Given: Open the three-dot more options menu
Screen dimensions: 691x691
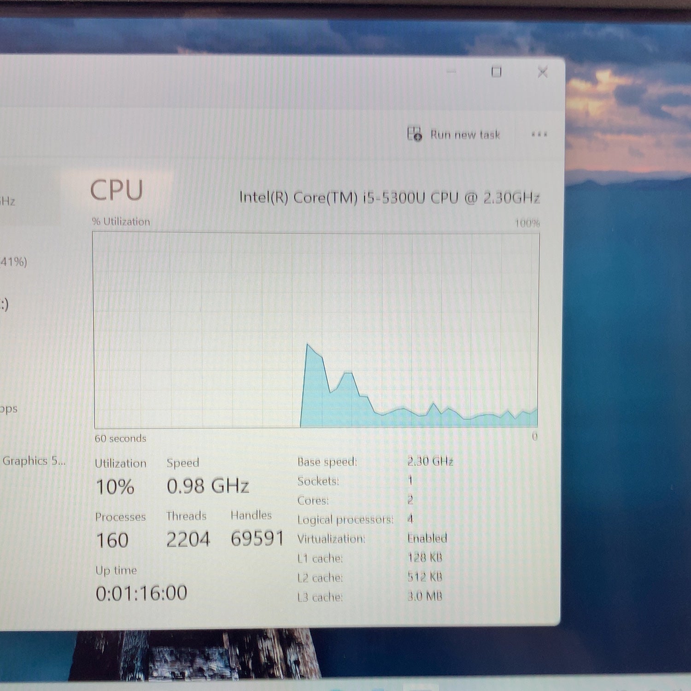Looking at the screenshot, I should coord(539,135).
